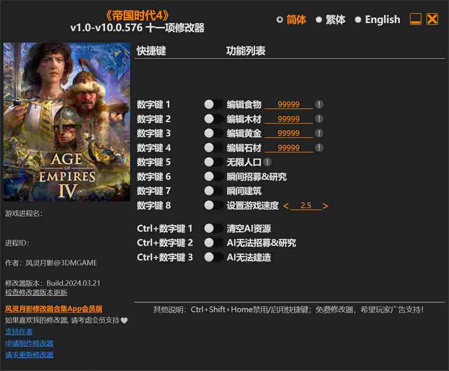Click the info icon next to 编辑食物
The image size is (449, 371).
[319, 104]
